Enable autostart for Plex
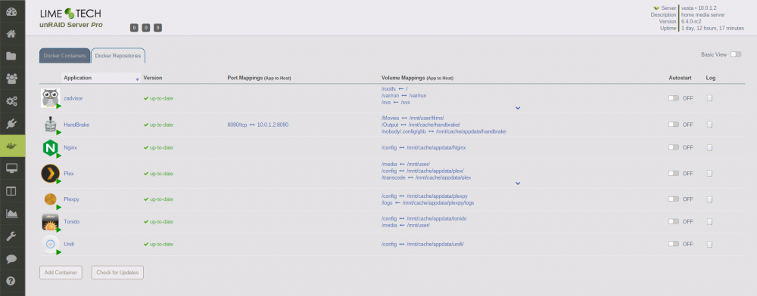This screenshot has width=757, height=296. click(674, 173)
